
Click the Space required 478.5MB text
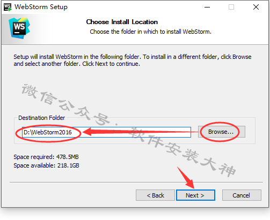coord(46,157)
